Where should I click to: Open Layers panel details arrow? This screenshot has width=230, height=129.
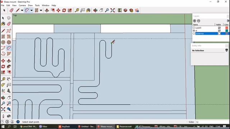click(x=228, y=21)
